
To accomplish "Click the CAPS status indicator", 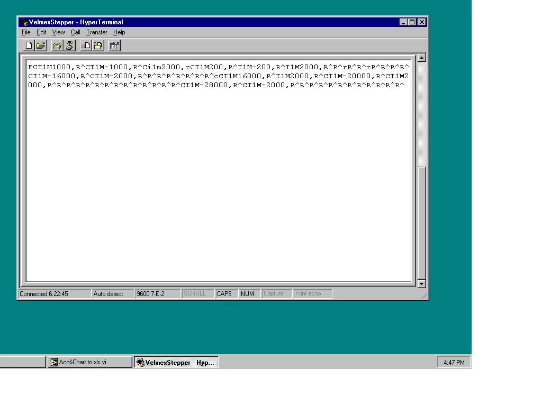I will [227, 294].
